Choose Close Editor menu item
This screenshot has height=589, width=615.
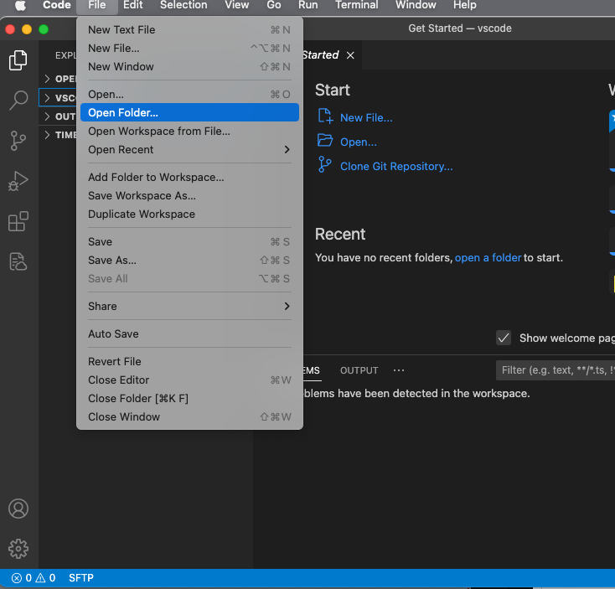click(189, 380)
